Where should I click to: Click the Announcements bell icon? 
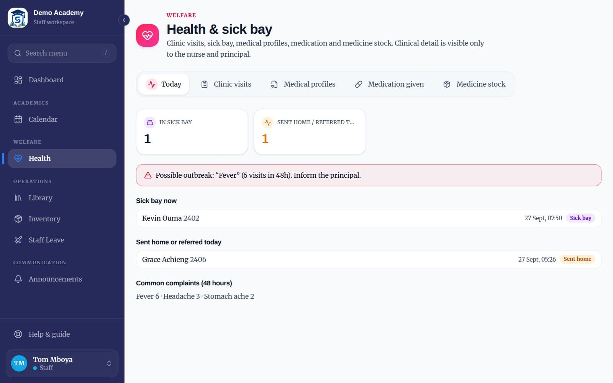click(18, 279)
